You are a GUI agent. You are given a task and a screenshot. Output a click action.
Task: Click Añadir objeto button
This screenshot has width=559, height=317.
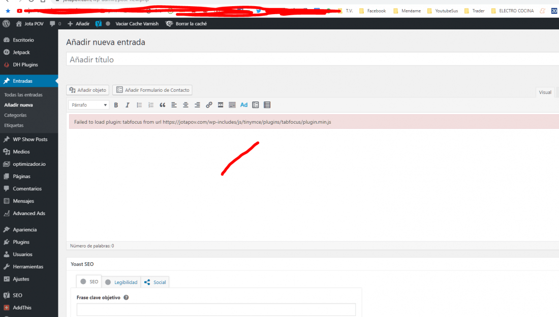[88, 90]
